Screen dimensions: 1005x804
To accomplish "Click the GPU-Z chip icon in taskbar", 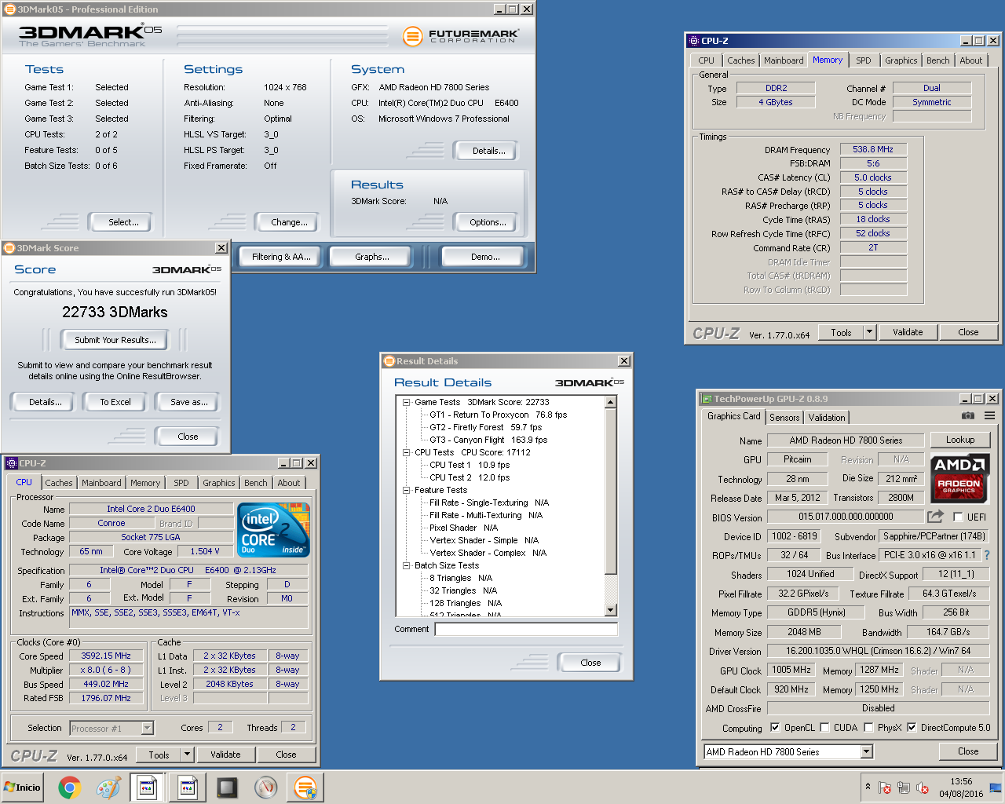I will 227,787.
